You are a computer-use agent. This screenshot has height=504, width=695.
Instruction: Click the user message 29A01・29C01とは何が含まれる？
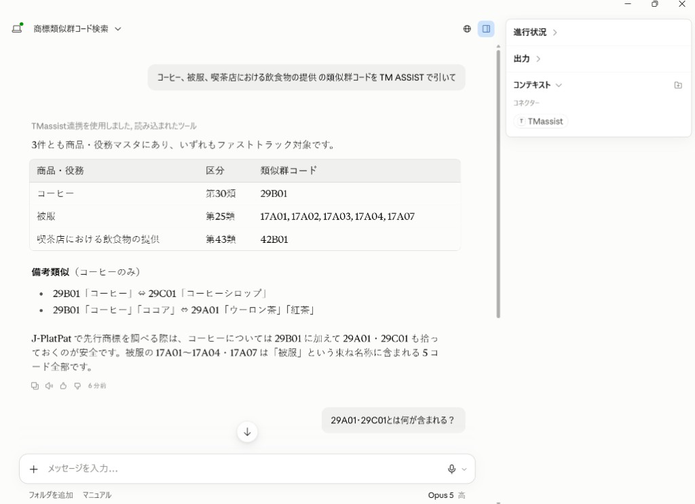(393, 421)
